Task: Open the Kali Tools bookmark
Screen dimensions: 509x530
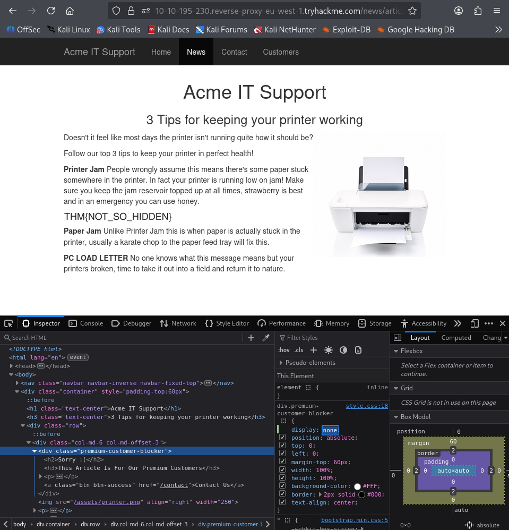Action: click(x=118, y=30)
